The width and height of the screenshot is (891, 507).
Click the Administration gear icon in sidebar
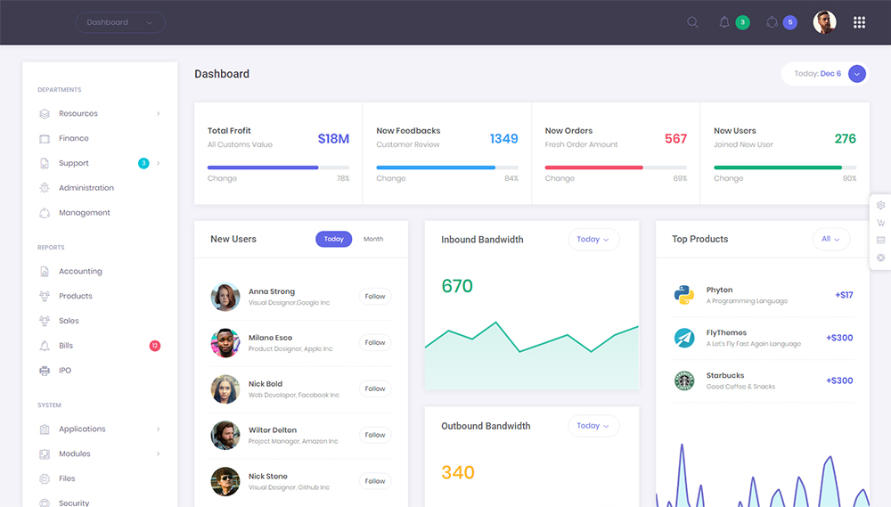(45, 188)
